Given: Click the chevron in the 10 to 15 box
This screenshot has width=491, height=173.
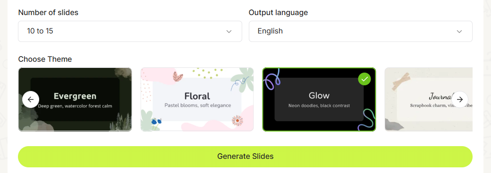Looking at the screenshot, I should [x=229, y=32].
